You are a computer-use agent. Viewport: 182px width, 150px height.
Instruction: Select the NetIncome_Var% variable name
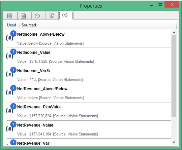[x=34, y=71]
